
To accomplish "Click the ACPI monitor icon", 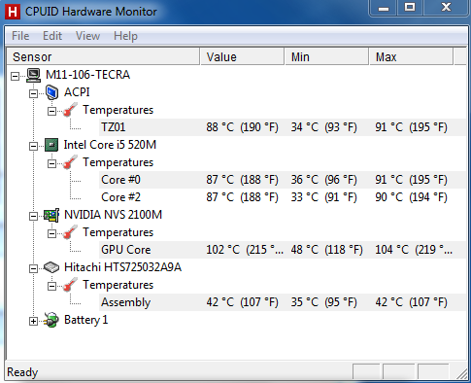I will 51,92.
